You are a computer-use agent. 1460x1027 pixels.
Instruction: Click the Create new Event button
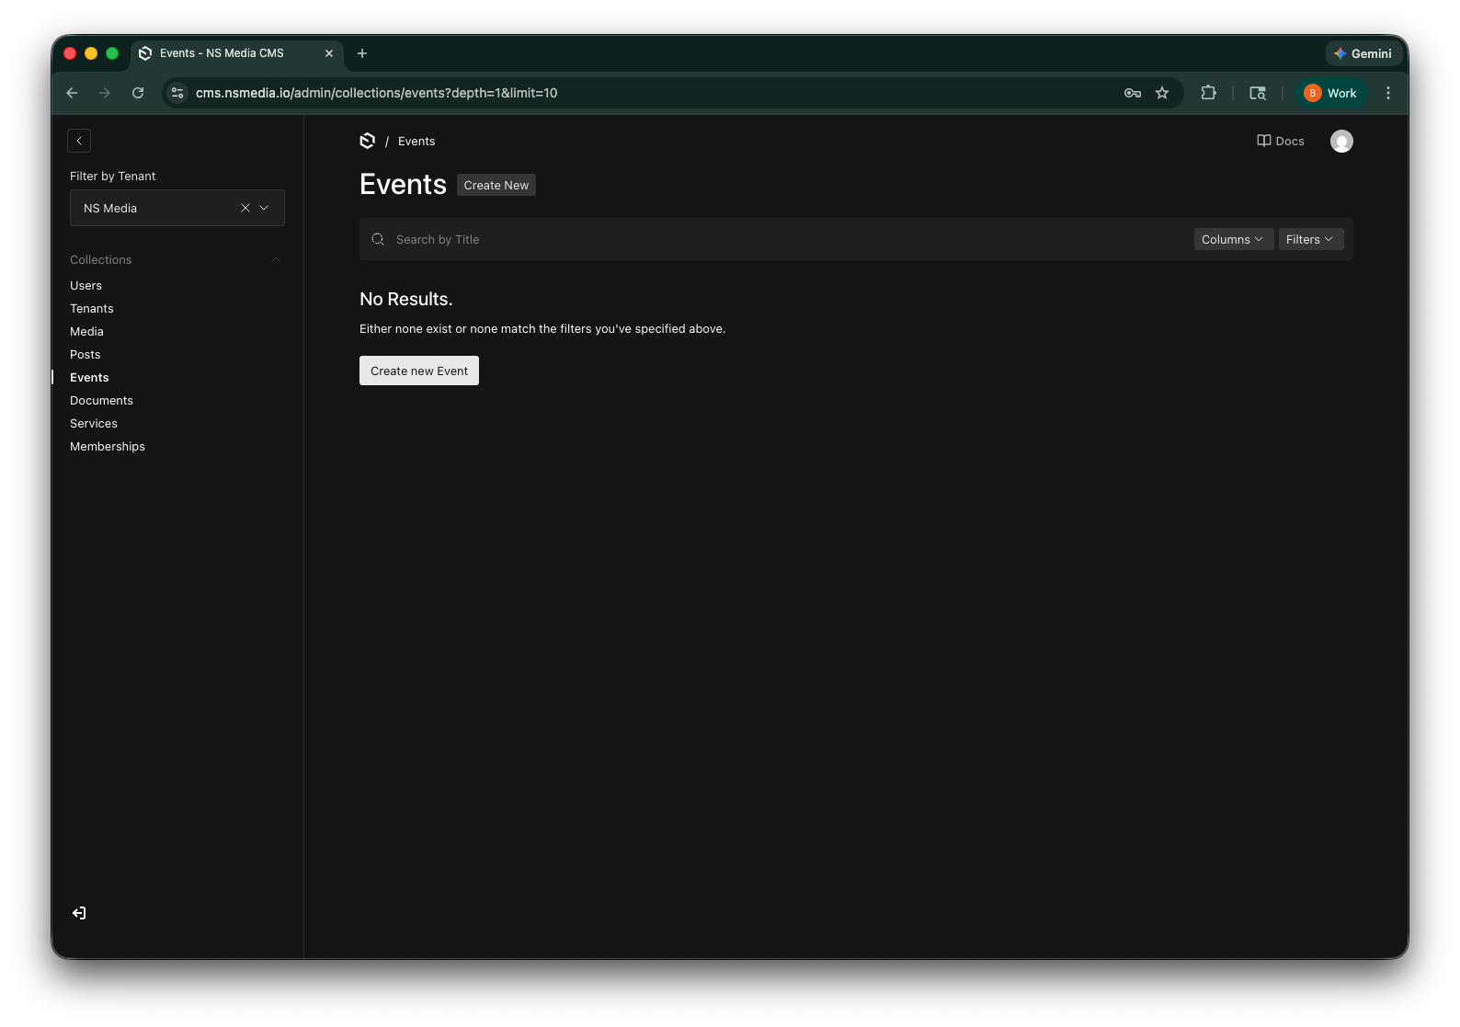(419, 371)
